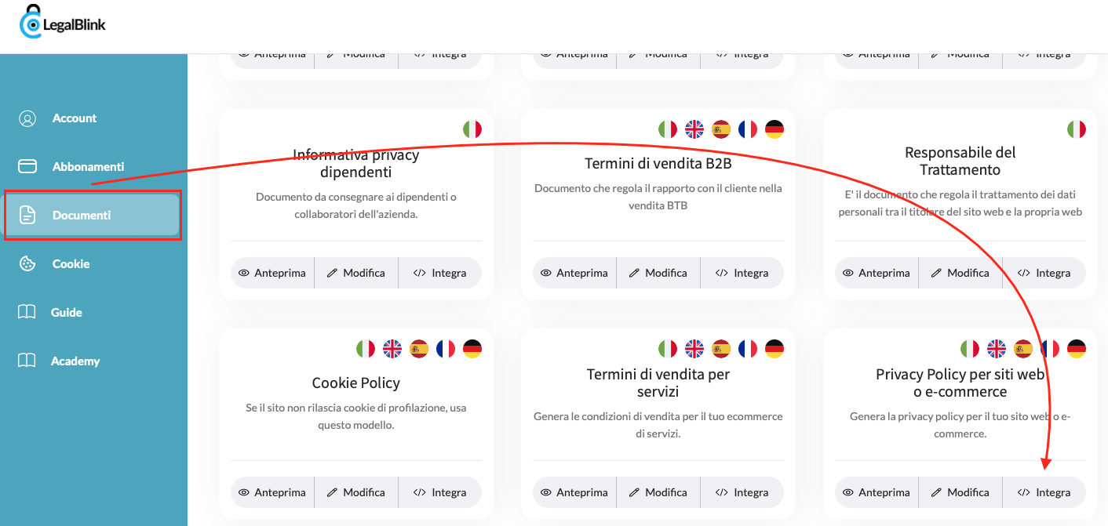
Task: Preview Informativa privacy dipendenti document
Action: click(x=272, y=272)
